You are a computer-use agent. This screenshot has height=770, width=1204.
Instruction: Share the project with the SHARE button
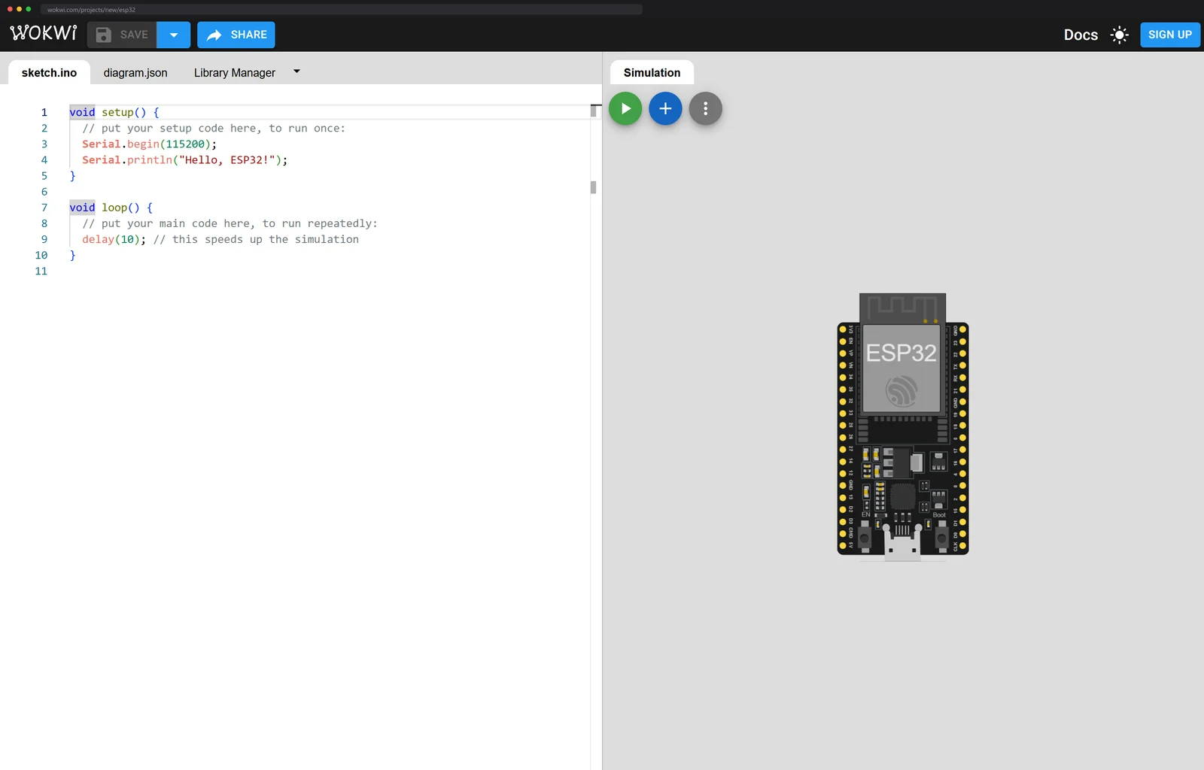click(x=236, y=35)
